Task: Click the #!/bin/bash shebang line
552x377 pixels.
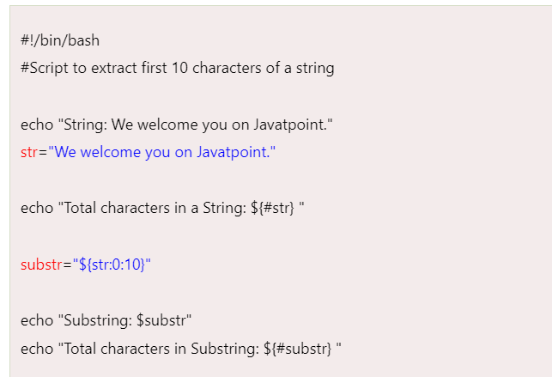Action: (59, 40)
